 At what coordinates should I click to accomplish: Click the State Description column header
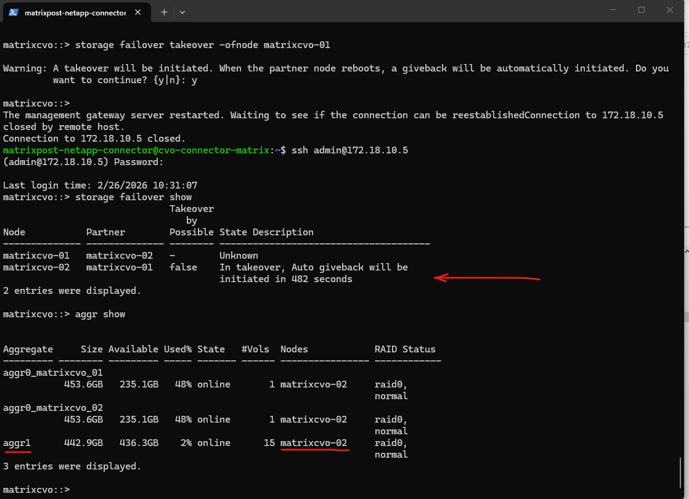266,232
